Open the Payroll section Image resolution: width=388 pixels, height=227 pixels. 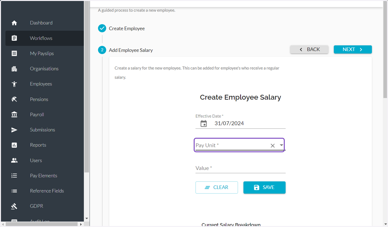click(45, 114)
